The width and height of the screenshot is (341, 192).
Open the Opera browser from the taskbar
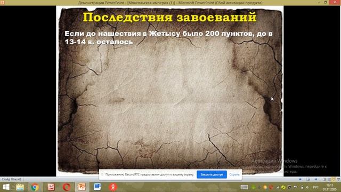coord(67,187)
